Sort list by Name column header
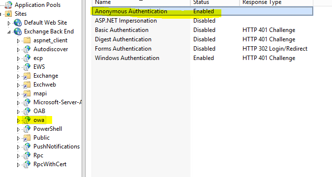The width and height of the screenshot is (332, 177). tap(141, 2)
